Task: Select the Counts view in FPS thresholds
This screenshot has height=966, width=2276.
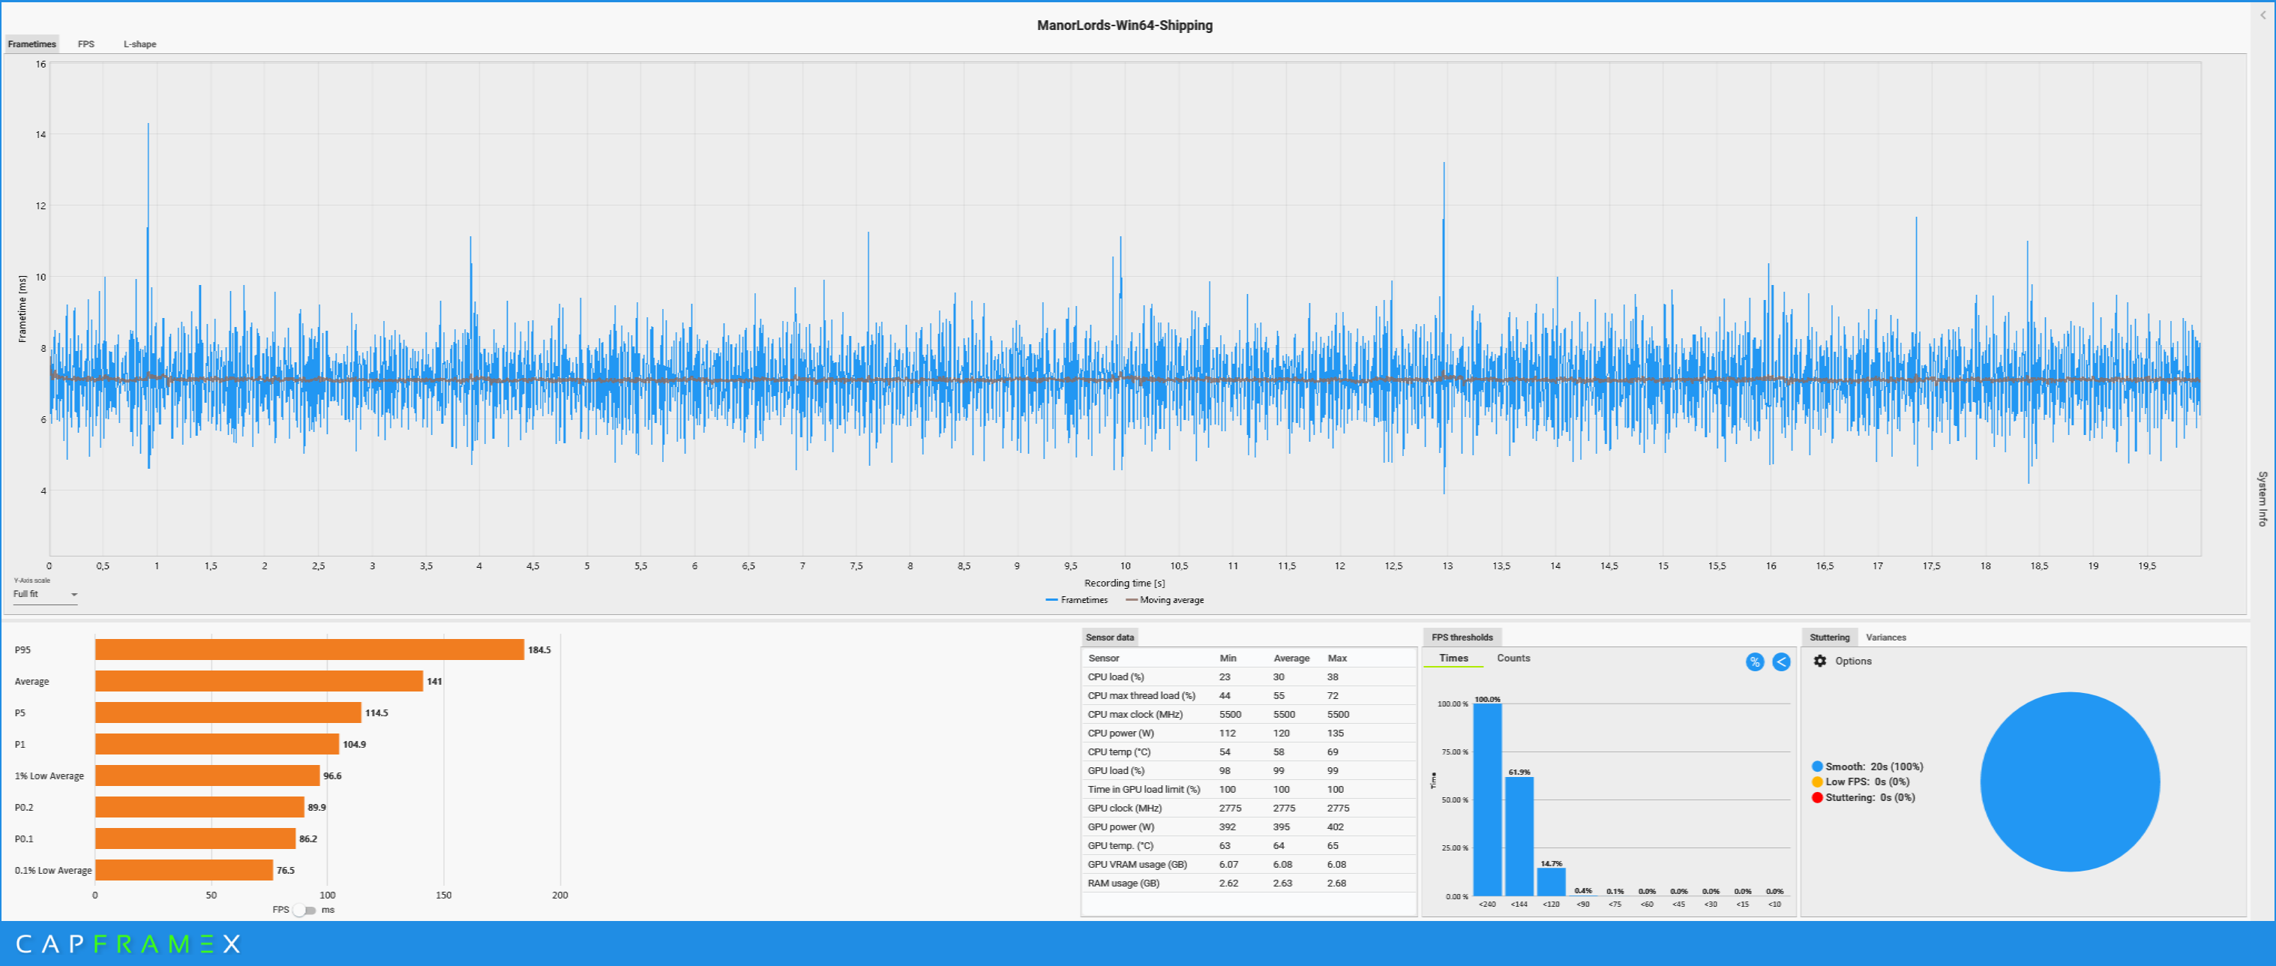Action: pos(1513,658)
